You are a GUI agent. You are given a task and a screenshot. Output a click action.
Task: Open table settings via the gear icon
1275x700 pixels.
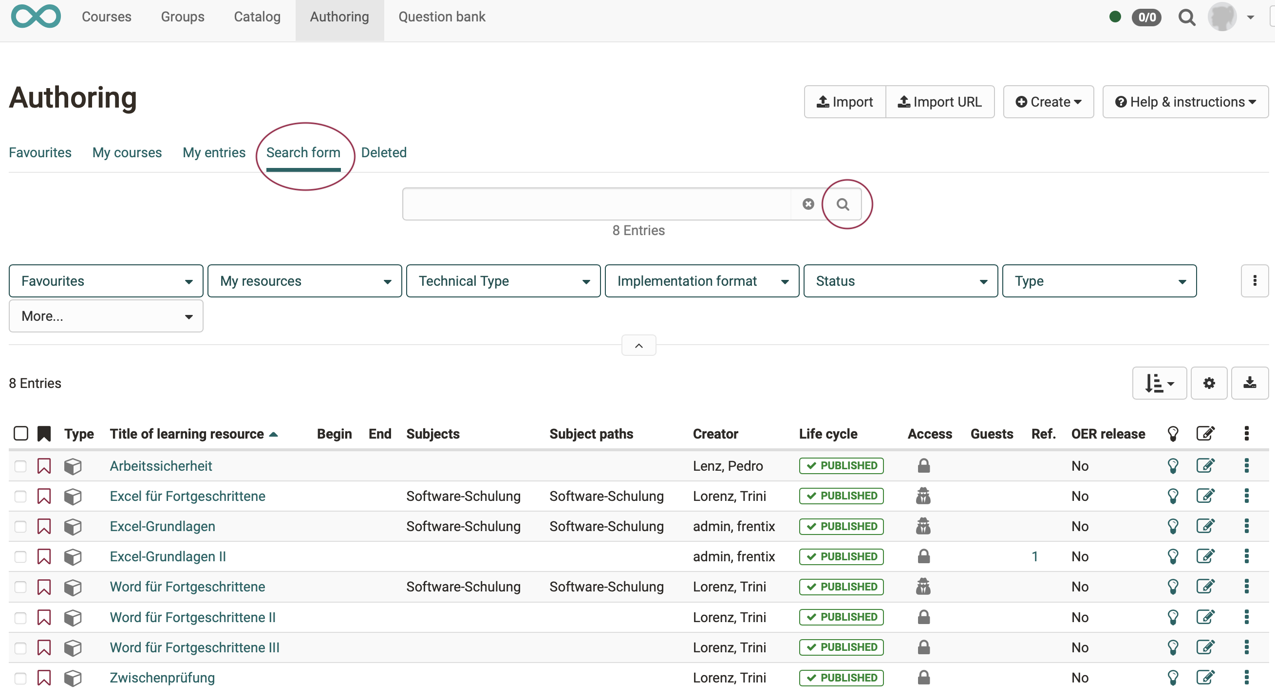[1209, 383]
